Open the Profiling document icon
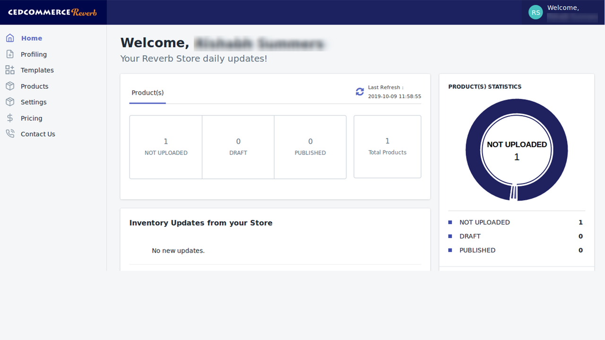The height and width of the screenshot is (340, 605). pyautogui.click(x=10, y=54)
